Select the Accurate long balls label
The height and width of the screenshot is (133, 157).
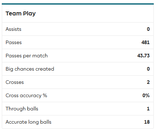point(28,122)
